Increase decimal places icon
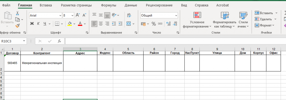 pyautogui.click(x=168, y=24)
